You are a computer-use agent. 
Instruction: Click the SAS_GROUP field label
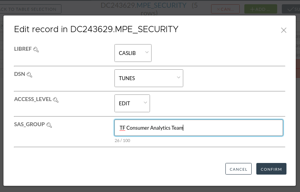[x=29, y=124]
